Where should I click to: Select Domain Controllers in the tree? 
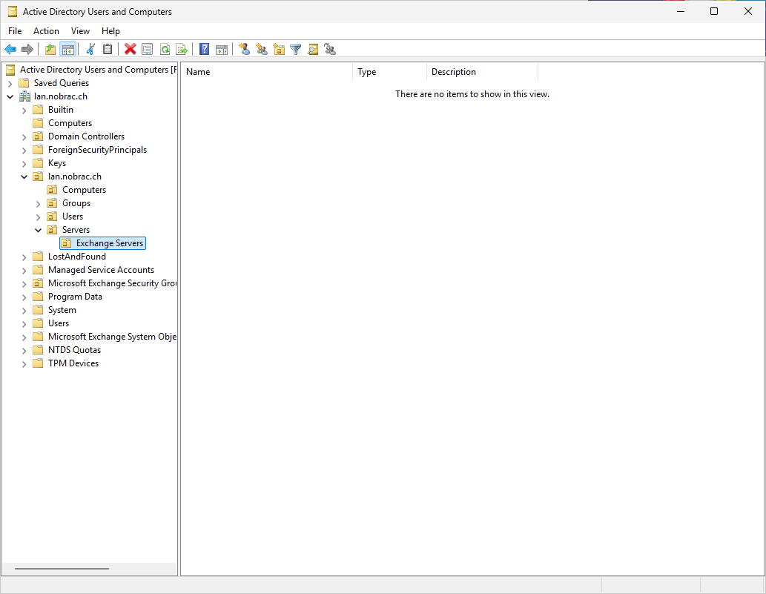tap(87, 136)
